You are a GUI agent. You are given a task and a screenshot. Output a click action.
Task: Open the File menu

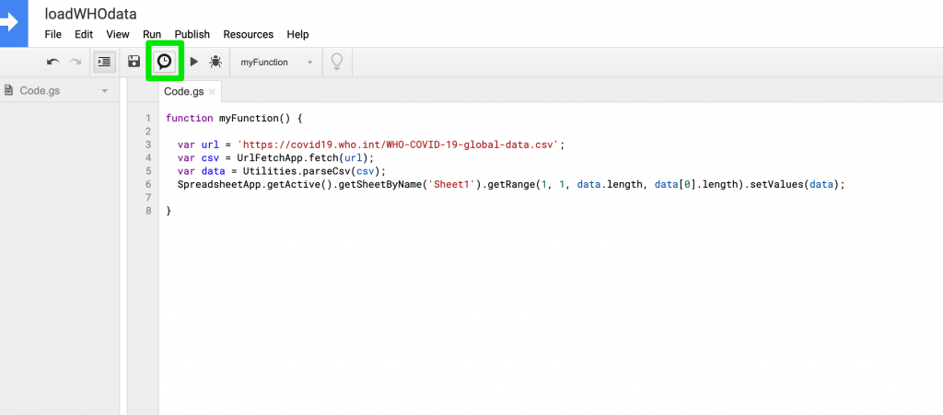tap(52, 34)
